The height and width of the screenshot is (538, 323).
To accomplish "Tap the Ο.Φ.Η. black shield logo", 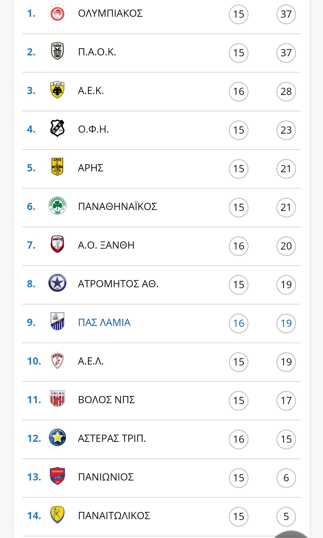I will click(57, 129).
